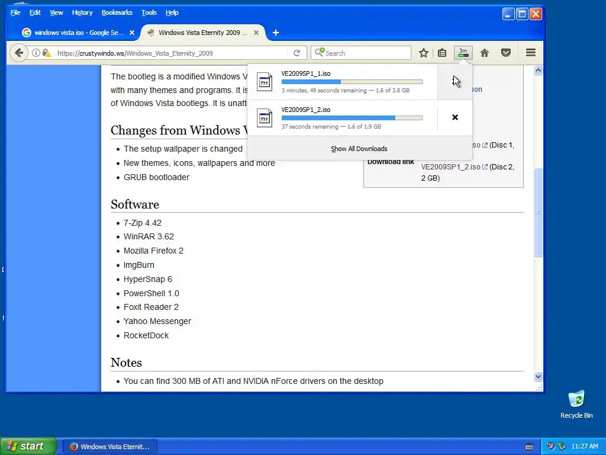The image size is (606, 455).
Task: Click the insecure connection padlock warning icon
Action: click(x=46, y=53)
